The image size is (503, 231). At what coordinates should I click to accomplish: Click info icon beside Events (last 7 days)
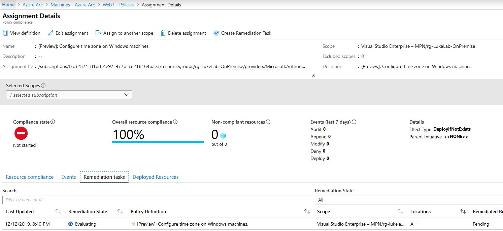[354, 122]
